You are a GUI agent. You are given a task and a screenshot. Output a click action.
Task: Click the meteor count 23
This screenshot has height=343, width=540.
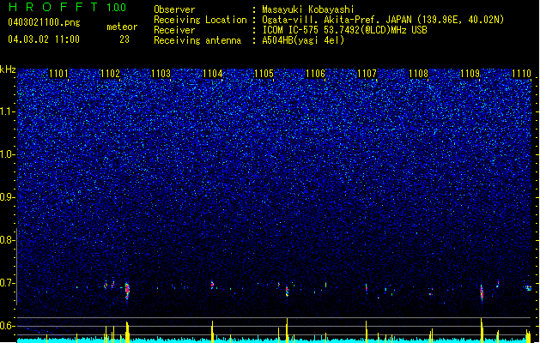pyautogui.click(x=124, y=39)
